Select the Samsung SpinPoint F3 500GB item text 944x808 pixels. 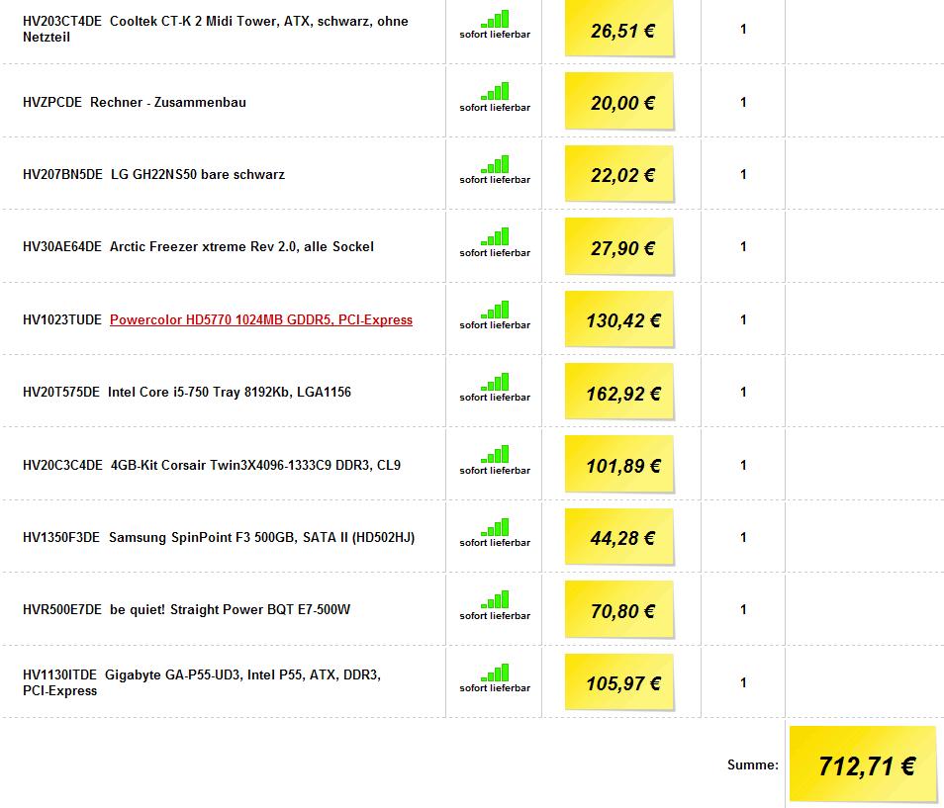point(261,537)
